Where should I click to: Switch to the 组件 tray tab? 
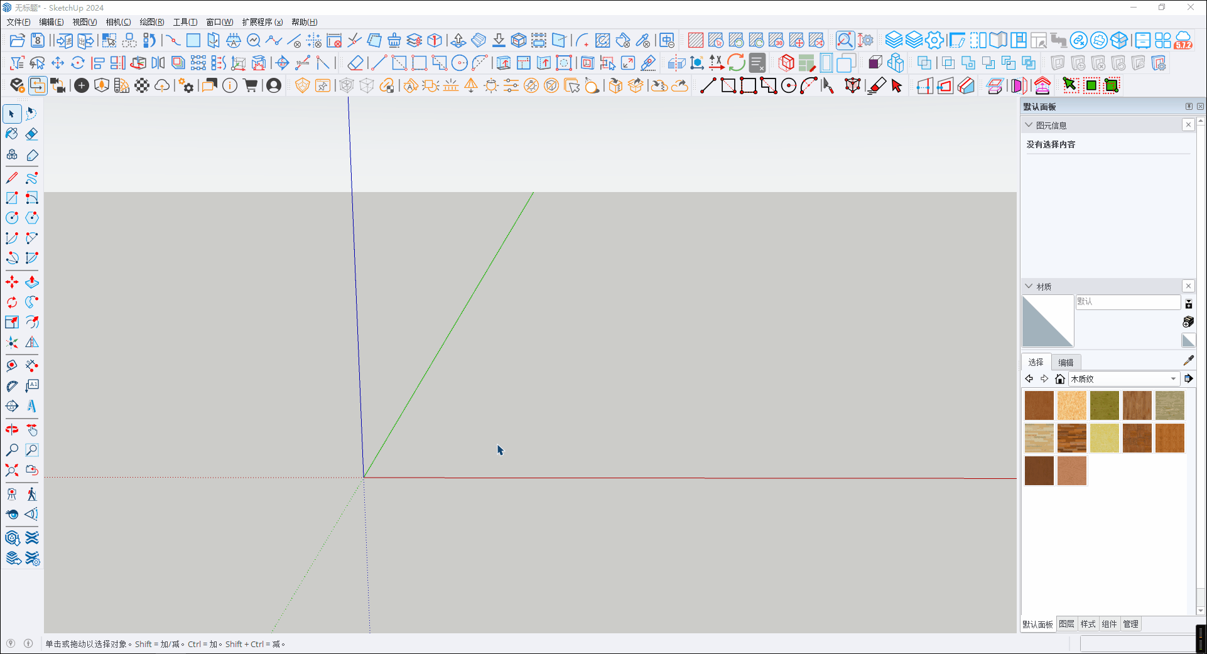(1110, 624)
